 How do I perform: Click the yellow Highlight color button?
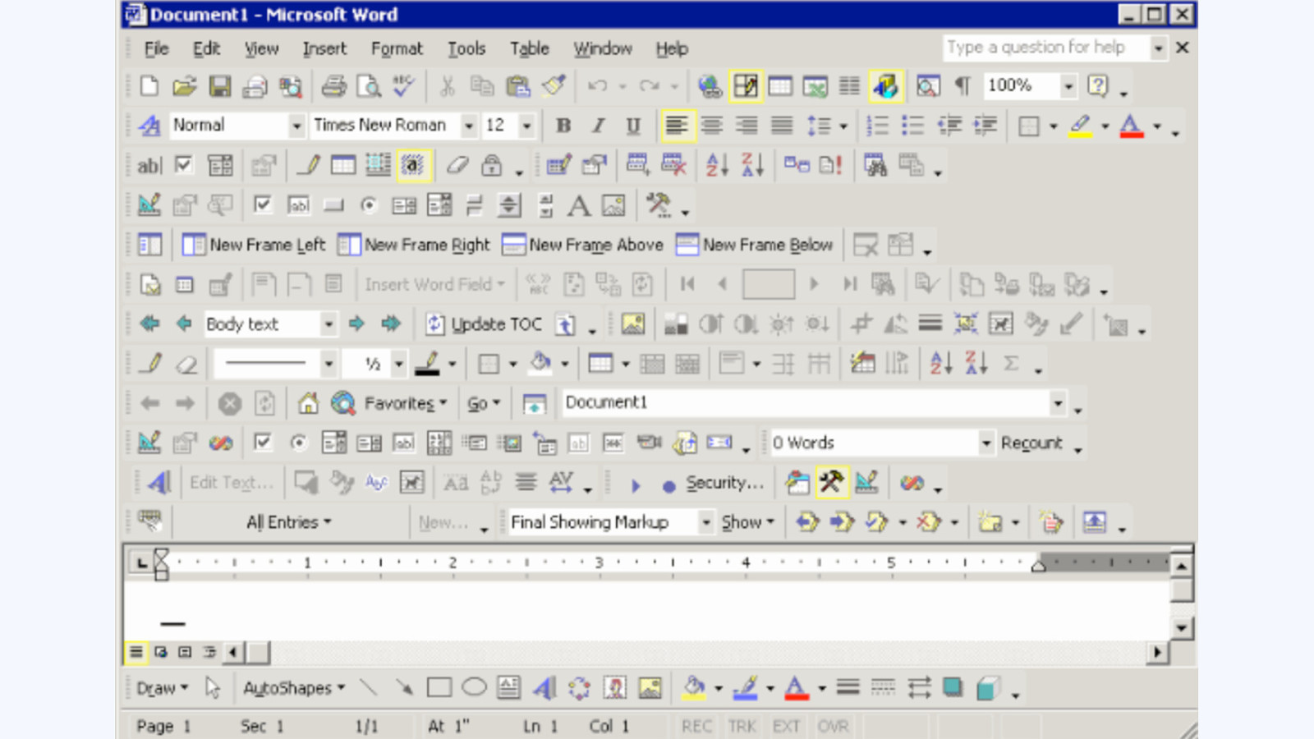coord(1081,126)
